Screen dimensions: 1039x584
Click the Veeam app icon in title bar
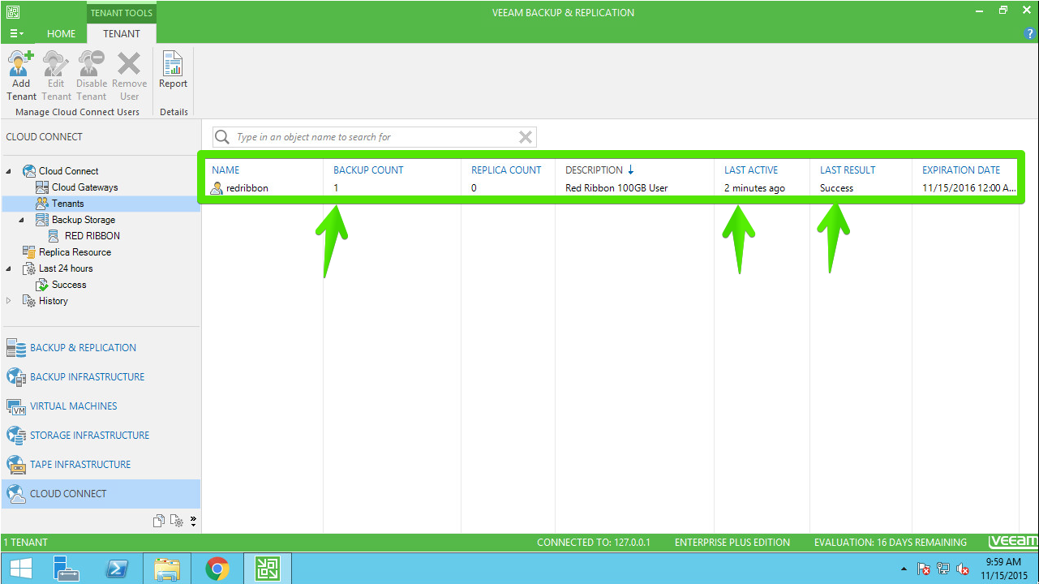[12, 12]
